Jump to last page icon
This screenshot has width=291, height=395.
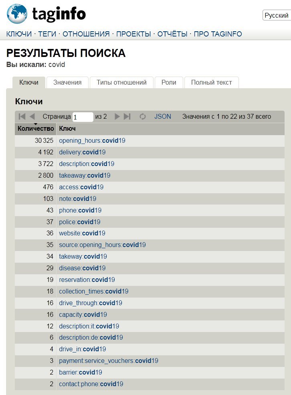coord(127,116)
